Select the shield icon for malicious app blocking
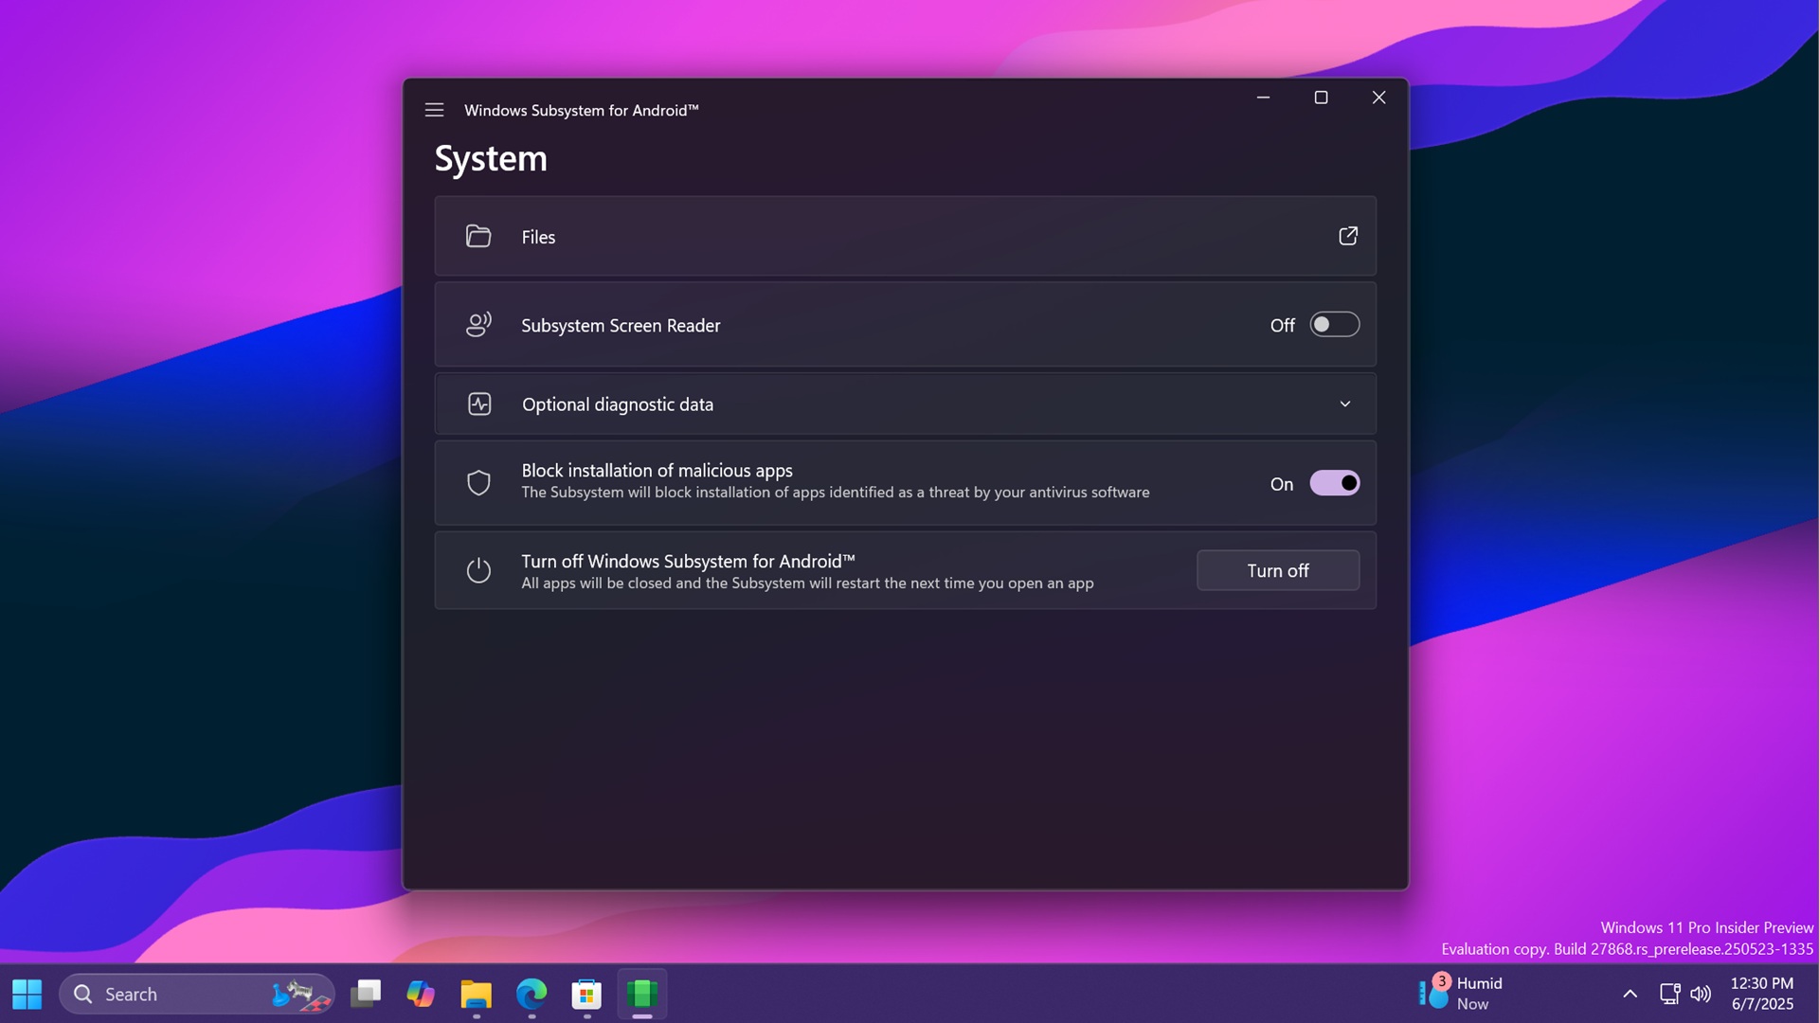1819x1023 pixels. (479, 482)
